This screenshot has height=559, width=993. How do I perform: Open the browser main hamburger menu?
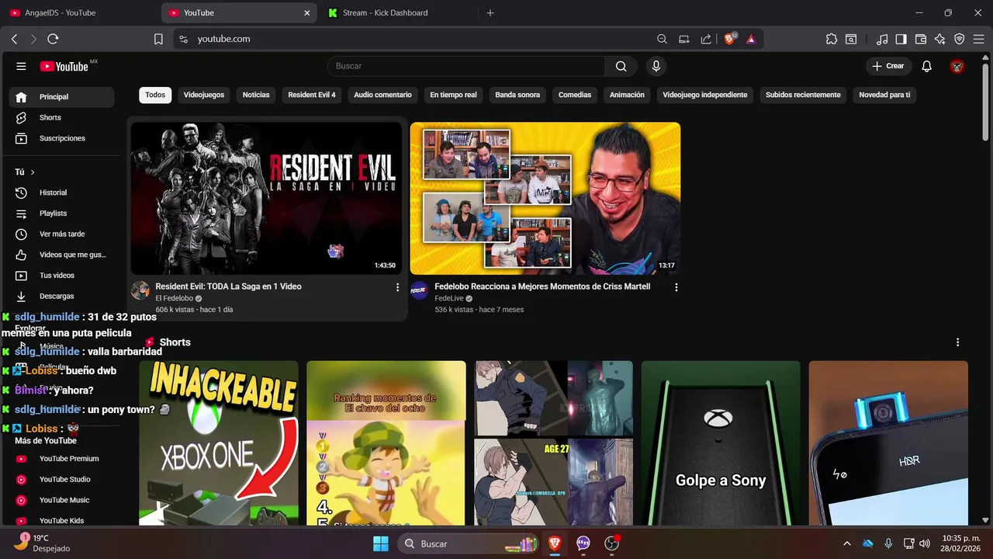tap(979, 39)
